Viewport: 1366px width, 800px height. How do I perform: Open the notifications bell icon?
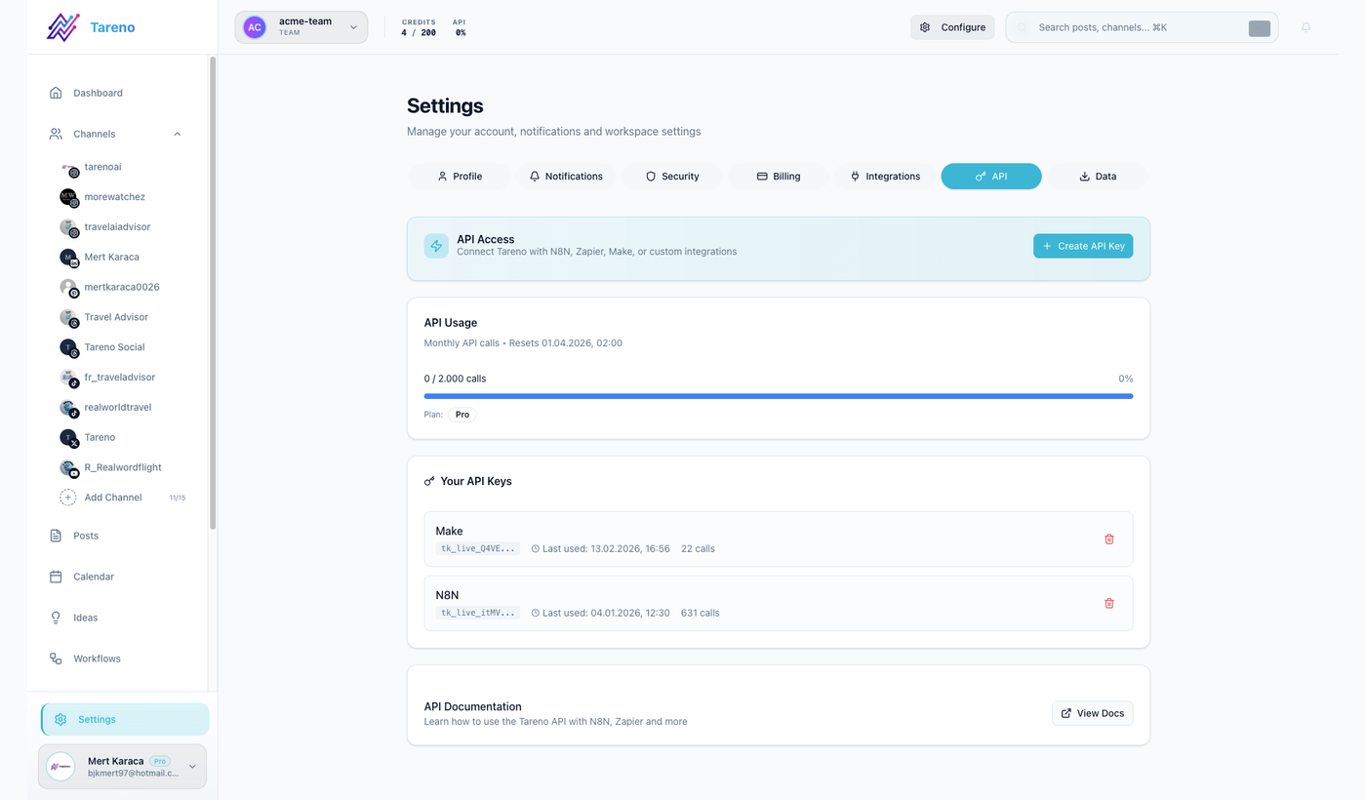click(1306, 27)
